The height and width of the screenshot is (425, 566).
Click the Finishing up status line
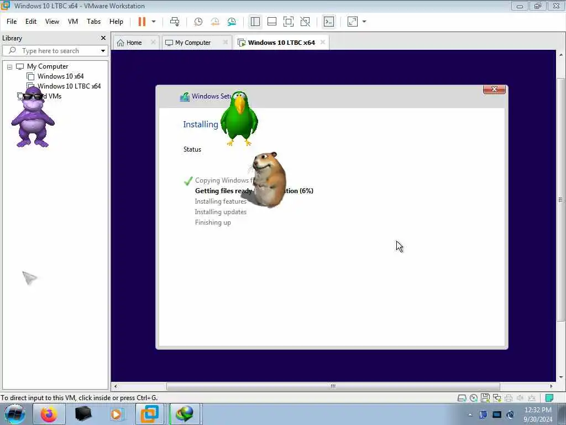tap(213, 222)
